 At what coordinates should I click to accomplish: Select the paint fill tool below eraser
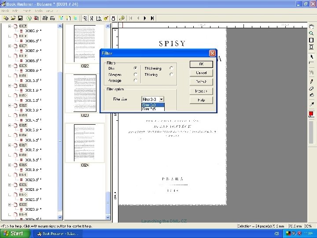[311, 95]
